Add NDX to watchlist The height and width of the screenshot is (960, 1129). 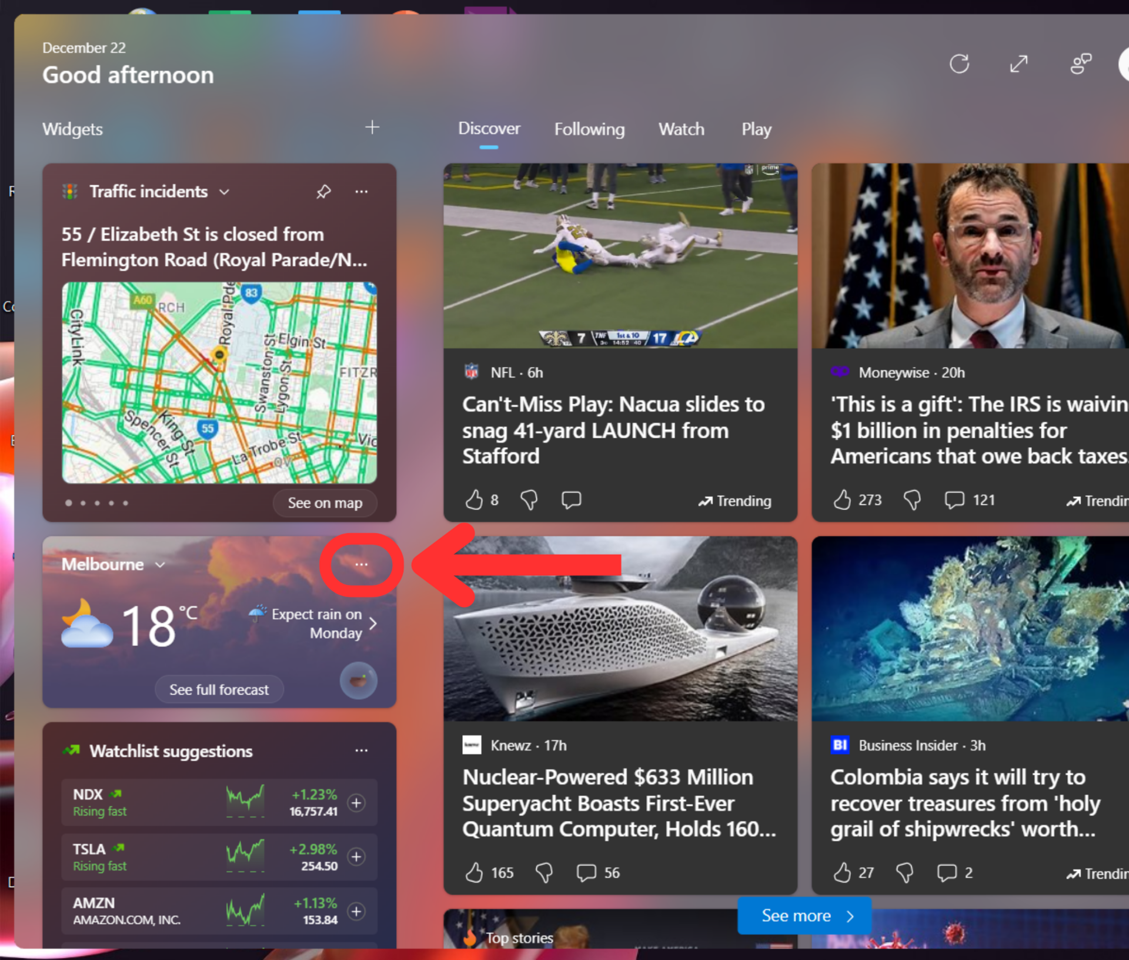click(x=356, y=803)
